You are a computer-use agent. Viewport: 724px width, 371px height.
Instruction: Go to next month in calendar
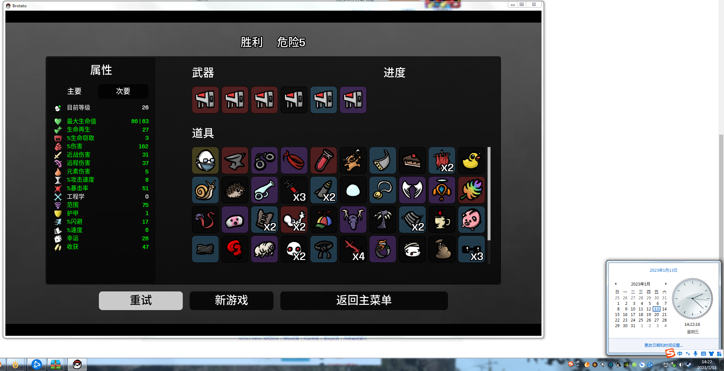(x=666, y=284)
